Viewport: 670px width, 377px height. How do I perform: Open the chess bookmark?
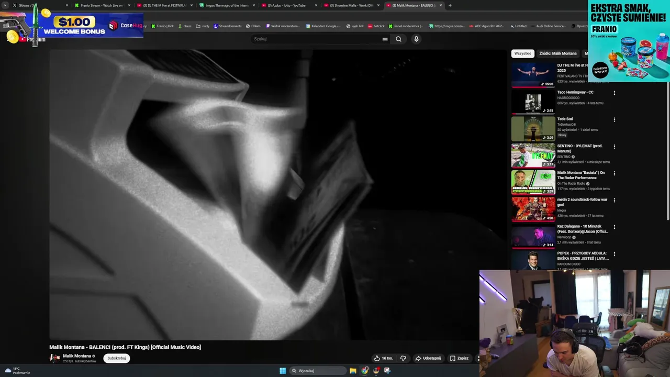pyautogui.click(x=184, y=26)
